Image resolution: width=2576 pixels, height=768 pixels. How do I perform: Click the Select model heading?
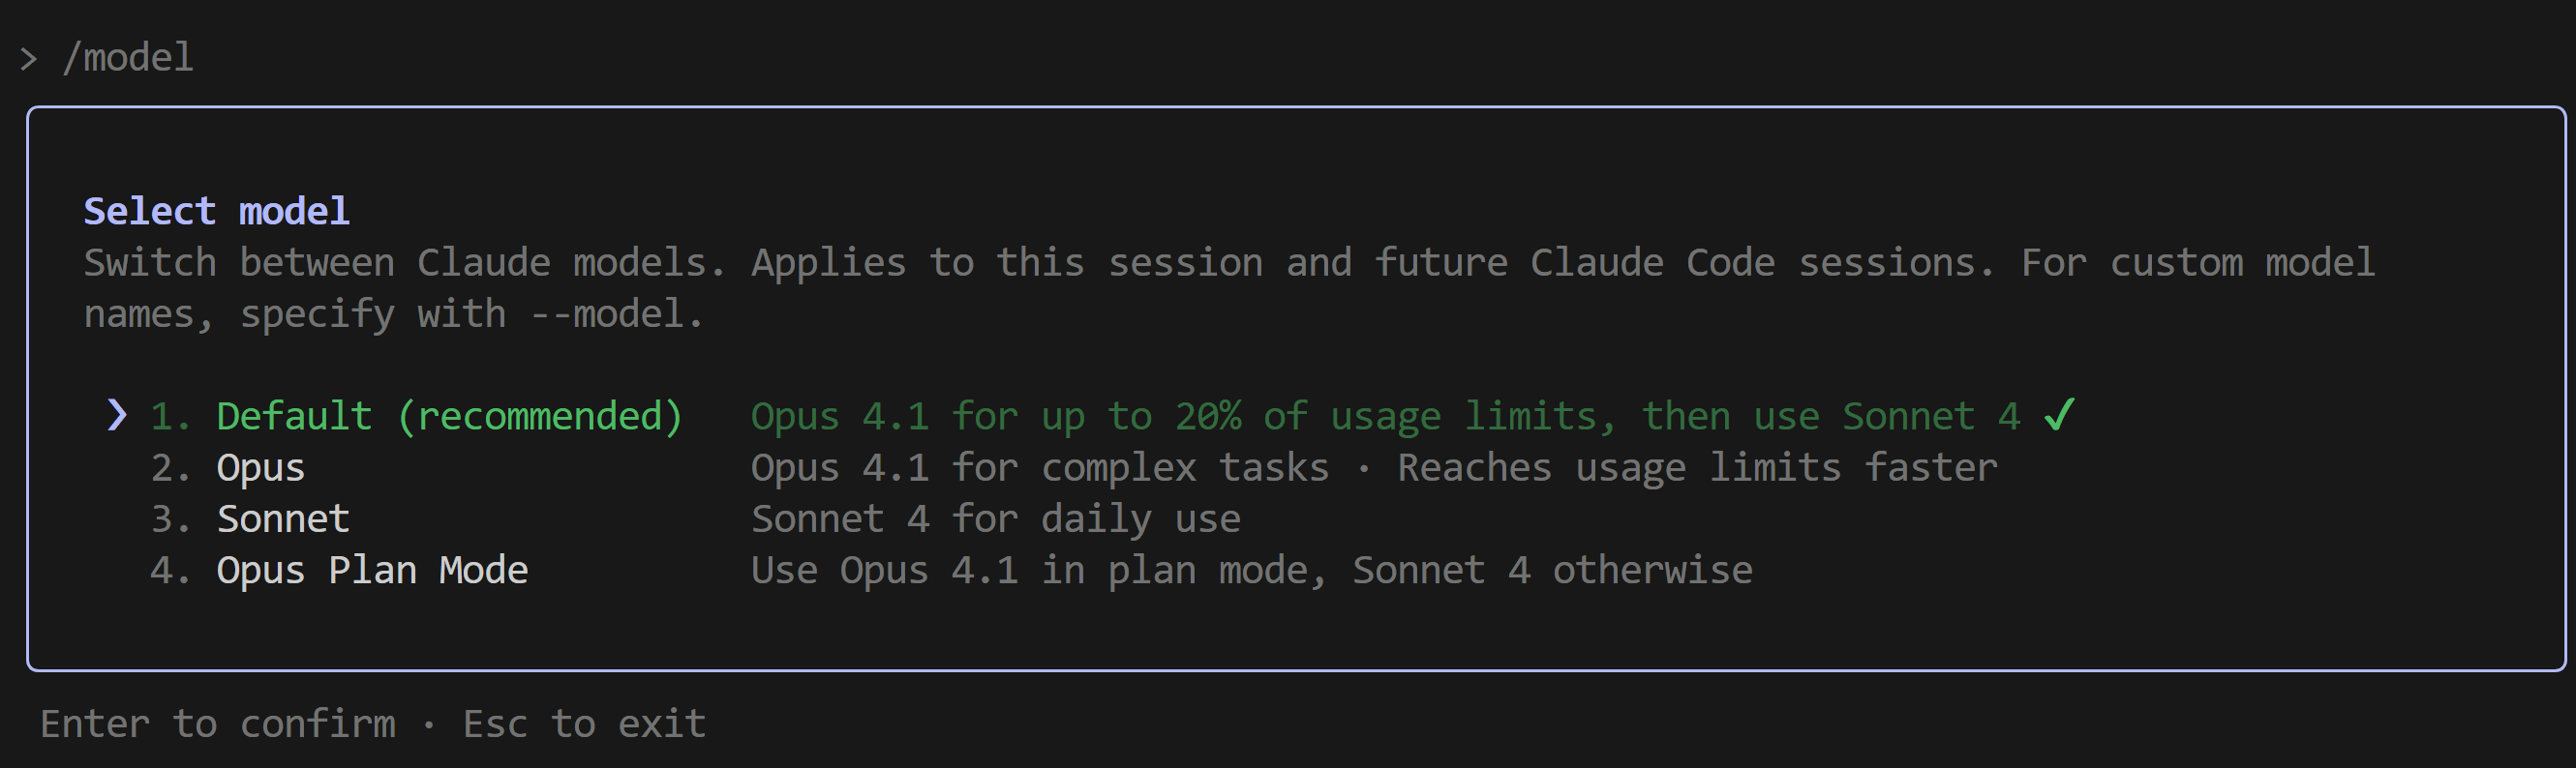click(x=216, y=211)
